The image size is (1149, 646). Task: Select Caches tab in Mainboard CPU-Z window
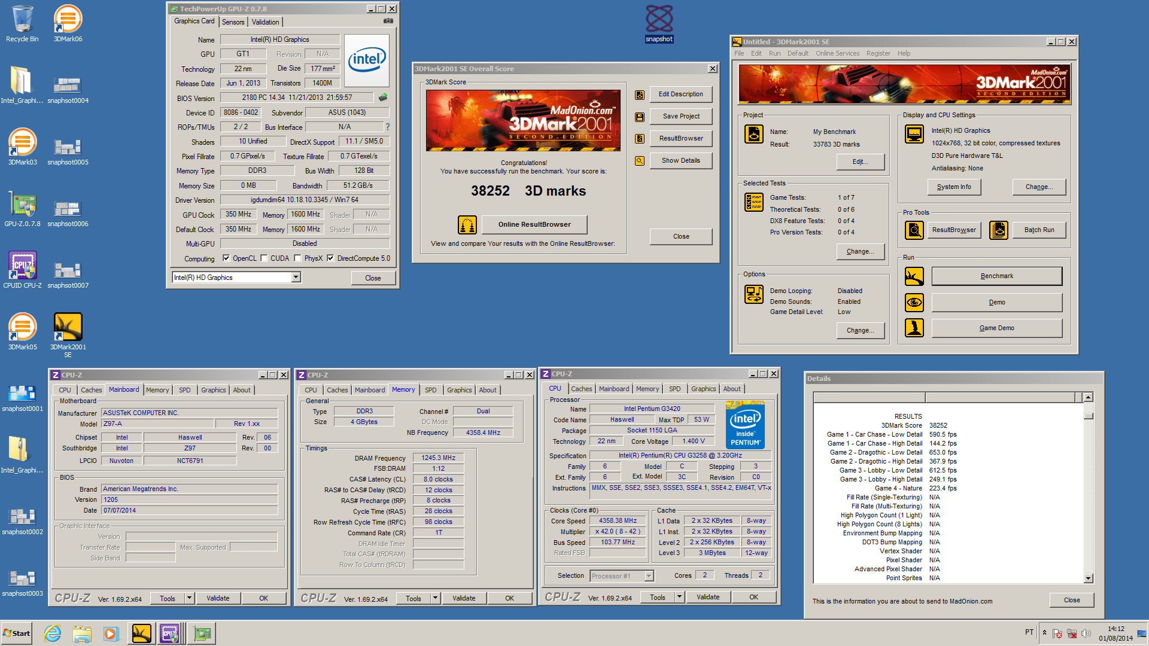click(92, 390)
